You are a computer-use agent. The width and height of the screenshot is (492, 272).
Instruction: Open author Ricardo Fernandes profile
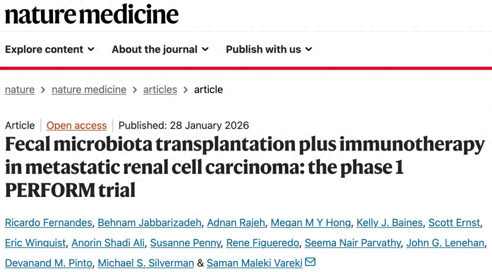pyautogui.click(x=49, y=223)
